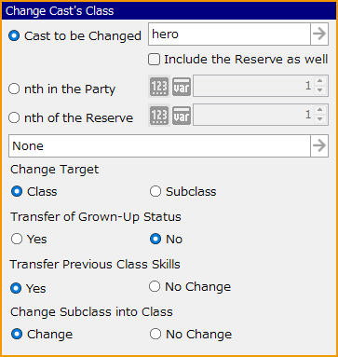Click the var icon for nth of the Reserve
The height and width of the screenshot is (357, 338).
point(182,116)
